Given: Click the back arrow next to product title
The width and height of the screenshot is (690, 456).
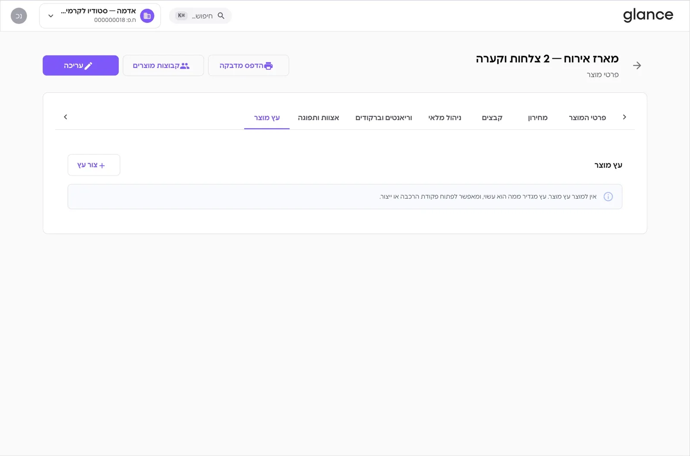Looking at the screenshot, I should (637, 65).
